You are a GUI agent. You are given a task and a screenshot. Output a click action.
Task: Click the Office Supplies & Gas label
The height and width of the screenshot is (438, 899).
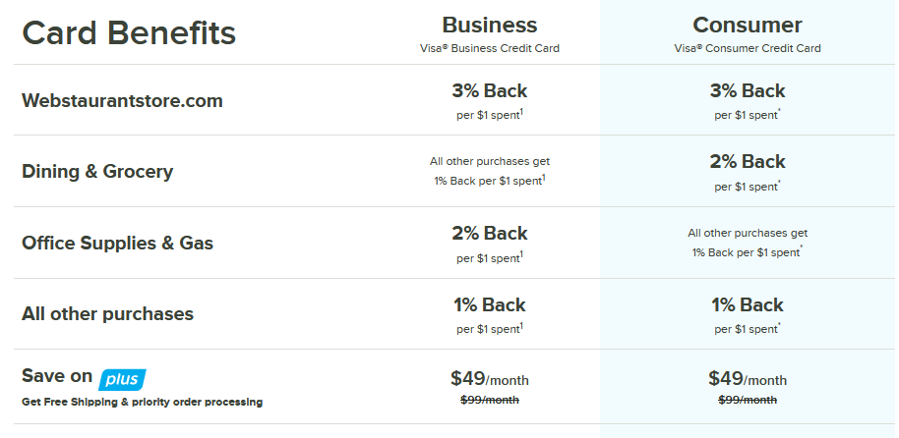117,243
